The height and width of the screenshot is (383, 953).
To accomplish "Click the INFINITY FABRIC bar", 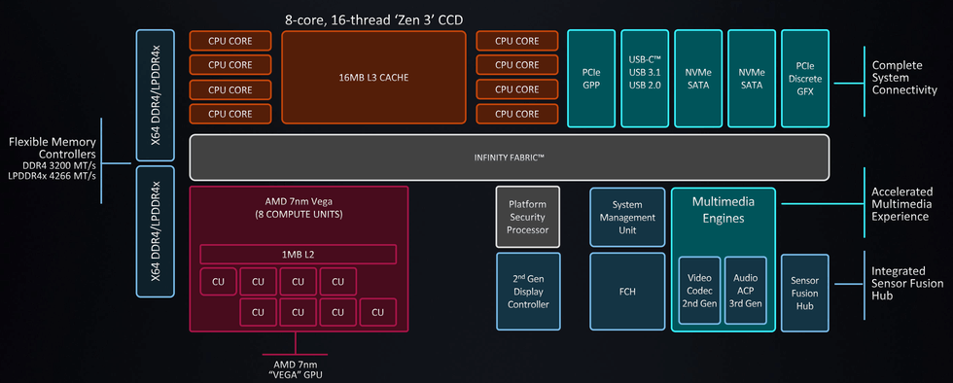I will 510,157.
